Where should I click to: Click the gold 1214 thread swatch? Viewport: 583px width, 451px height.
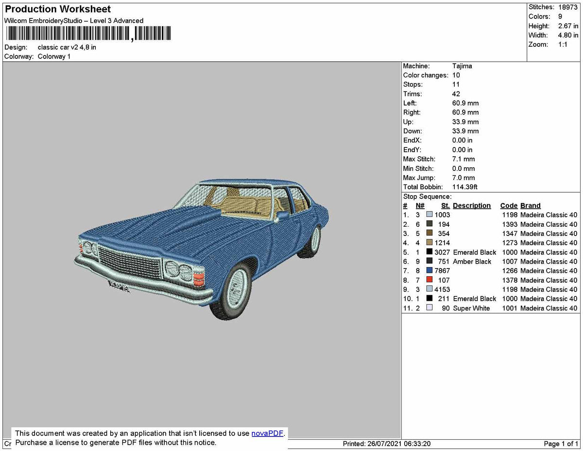[429, 242]
